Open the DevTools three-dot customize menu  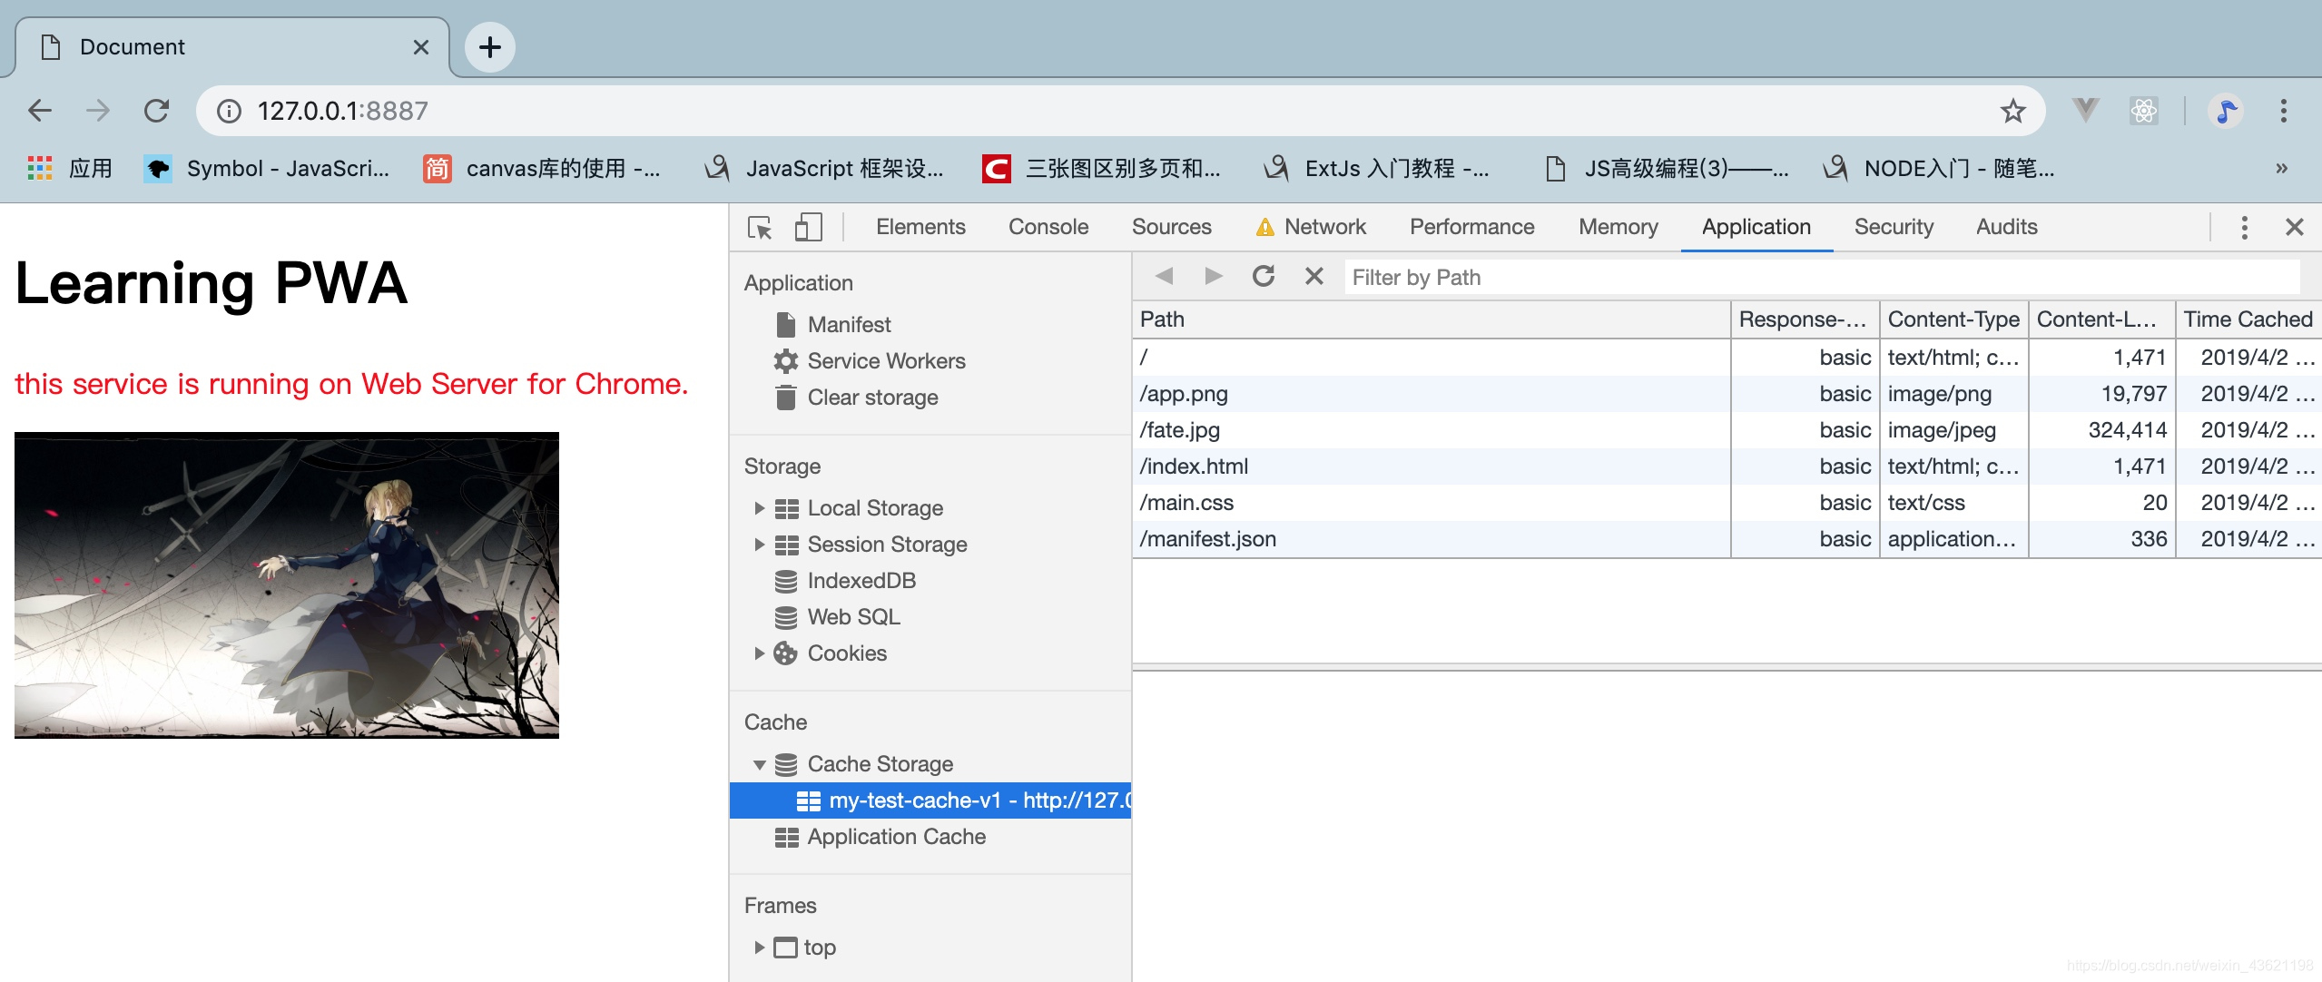point(2244,227)
